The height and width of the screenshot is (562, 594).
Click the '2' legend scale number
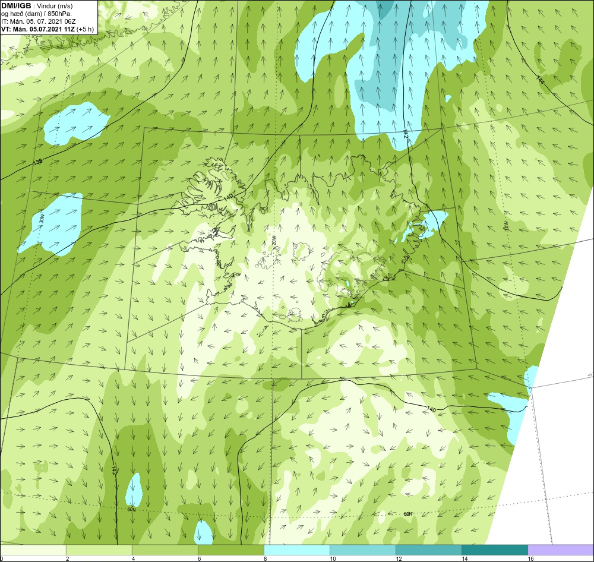(x=68, y=558)
